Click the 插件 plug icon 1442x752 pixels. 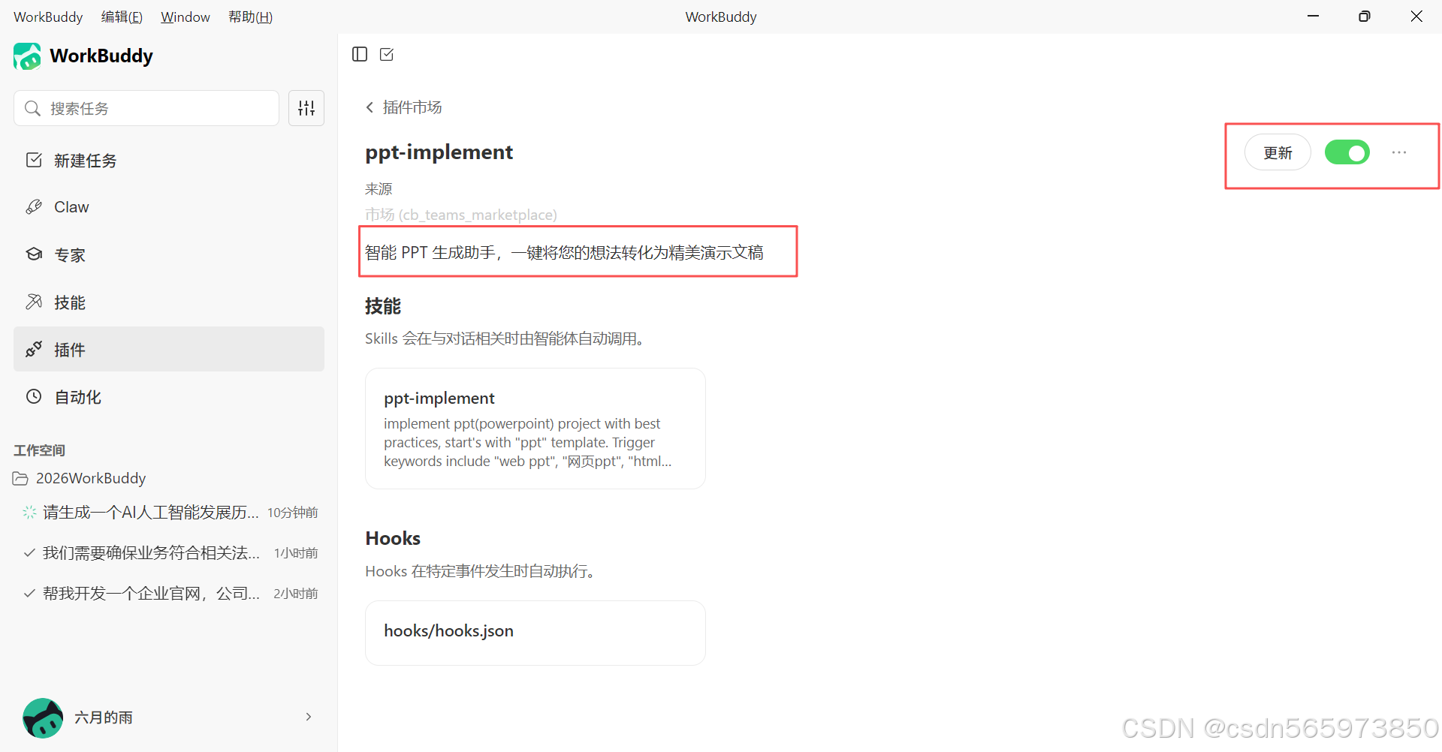[x=34, y=349]
